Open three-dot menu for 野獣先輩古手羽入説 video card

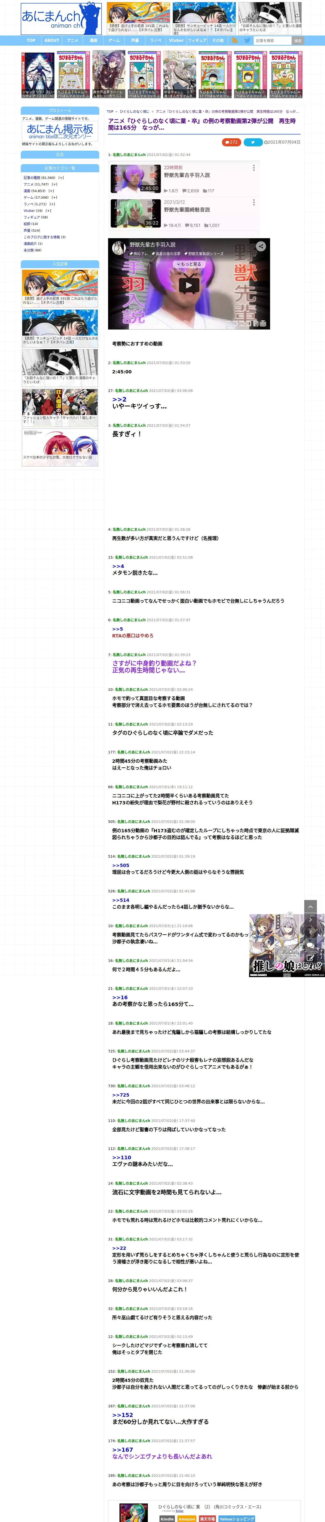[x=254, y=168]
